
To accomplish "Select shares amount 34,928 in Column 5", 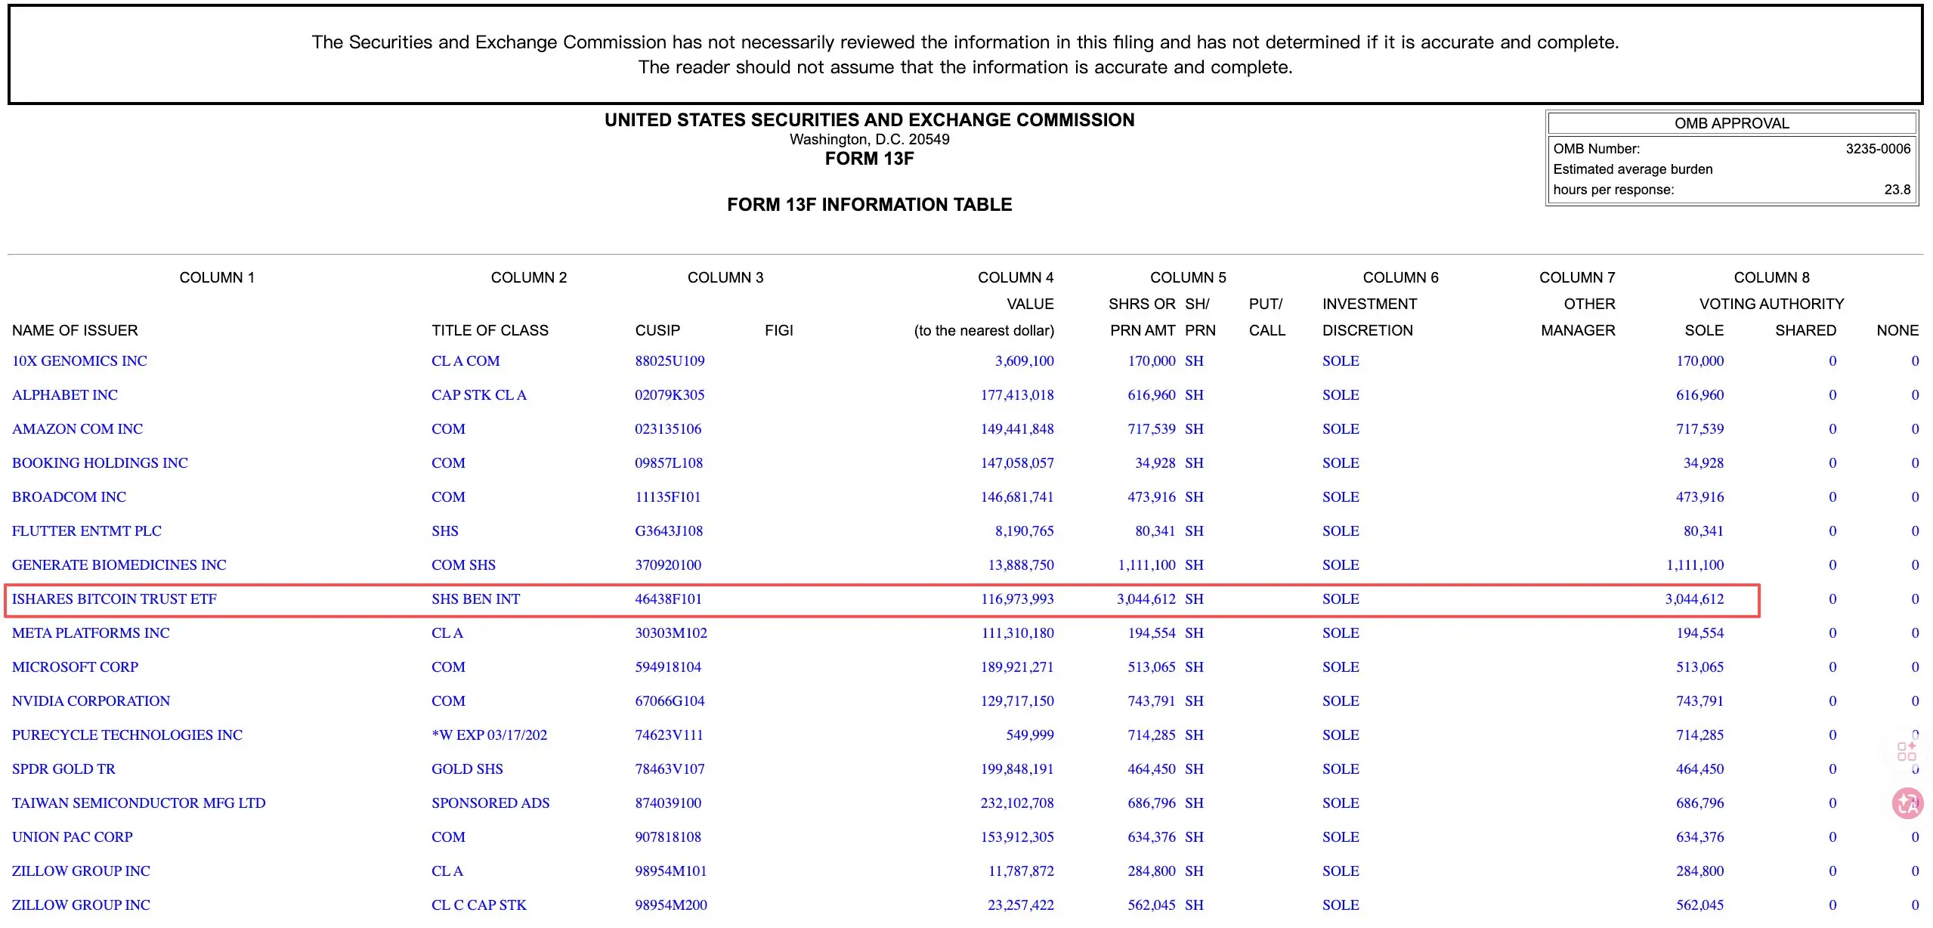I will pyautogui.click(x=1155, y=463).
